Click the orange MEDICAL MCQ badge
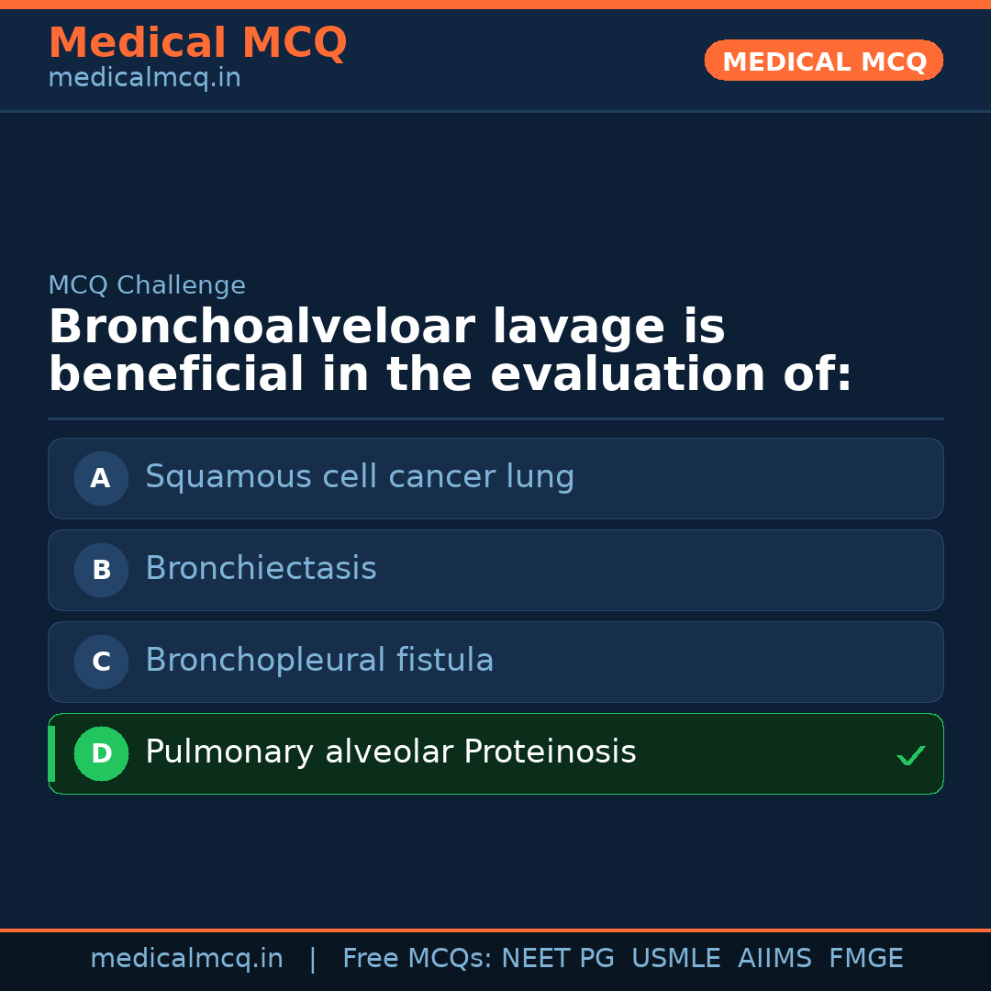Viewport: 991px width, 991px height. point(823,61)
